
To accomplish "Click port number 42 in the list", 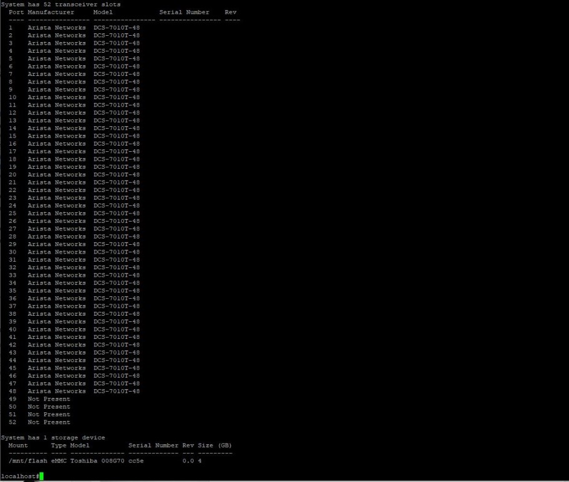I will (13, 345).
